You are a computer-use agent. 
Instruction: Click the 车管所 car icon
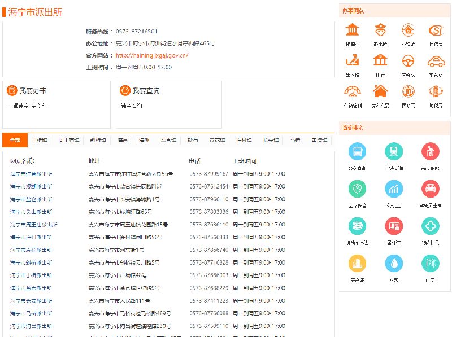pos(436,60)
